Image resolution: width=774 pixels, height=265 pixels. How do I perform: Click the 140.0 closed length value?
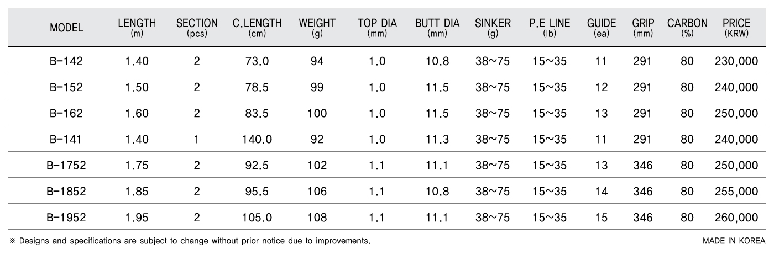click(257, 140)
